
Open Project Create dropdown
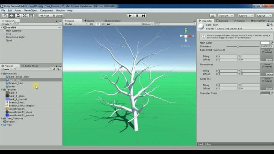6,69
